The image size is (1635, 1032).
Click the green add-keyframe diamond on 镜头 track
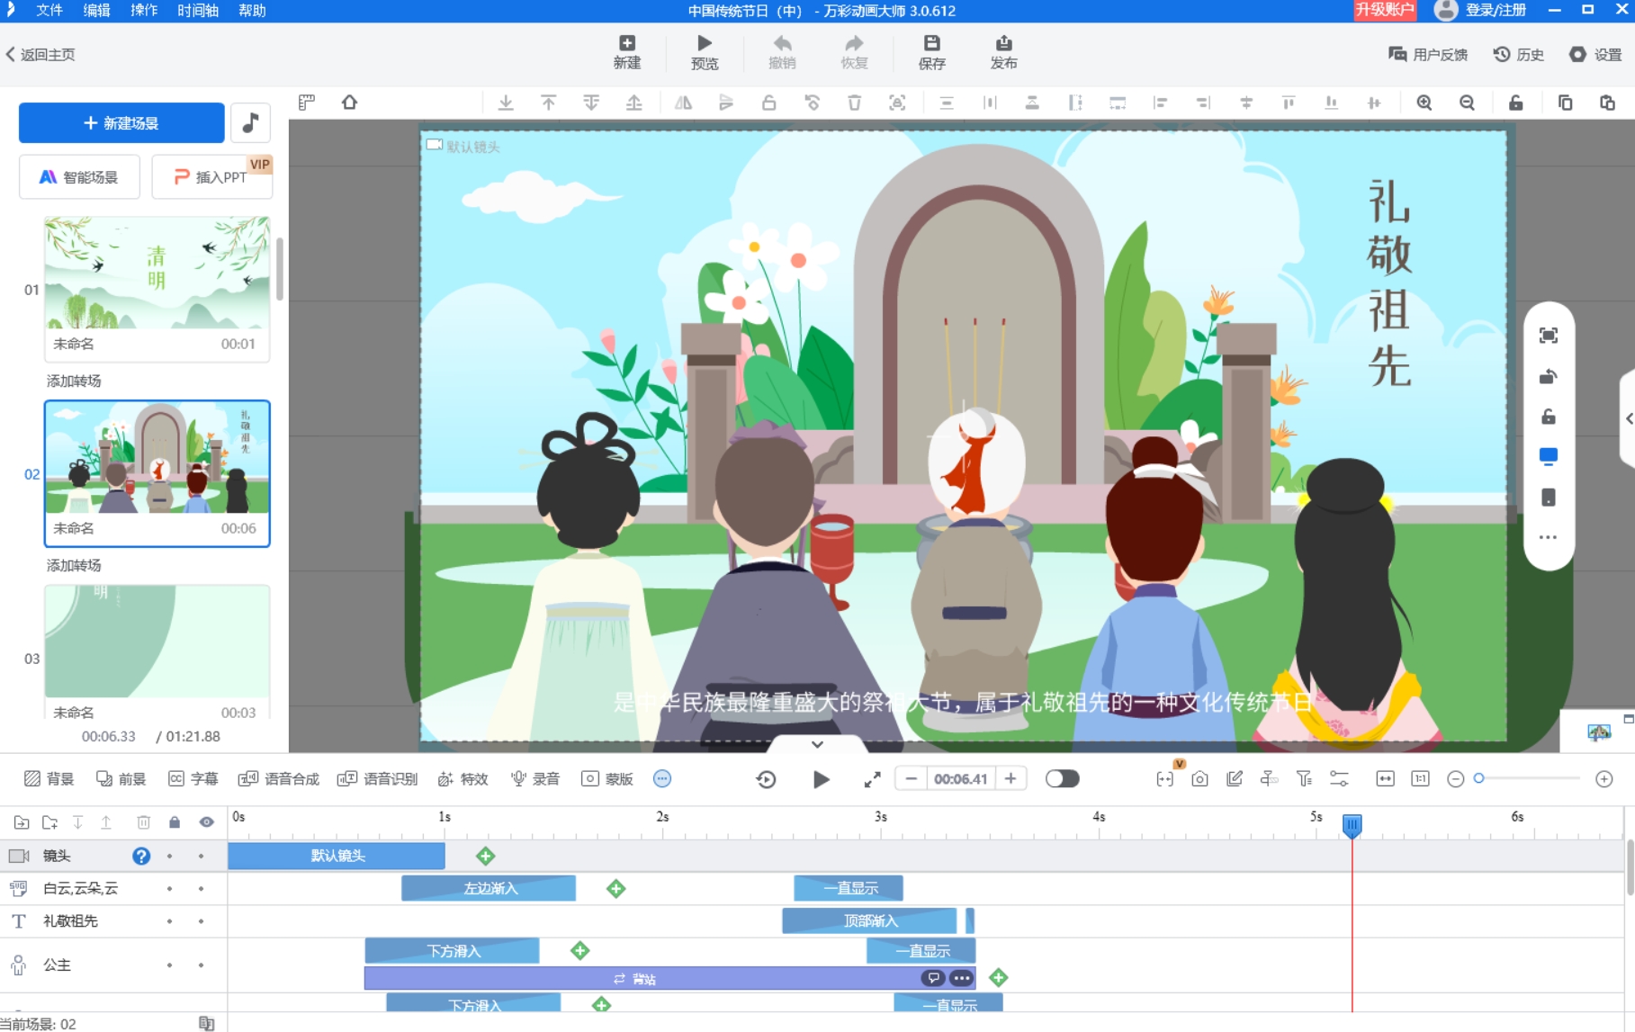(486, 856)
